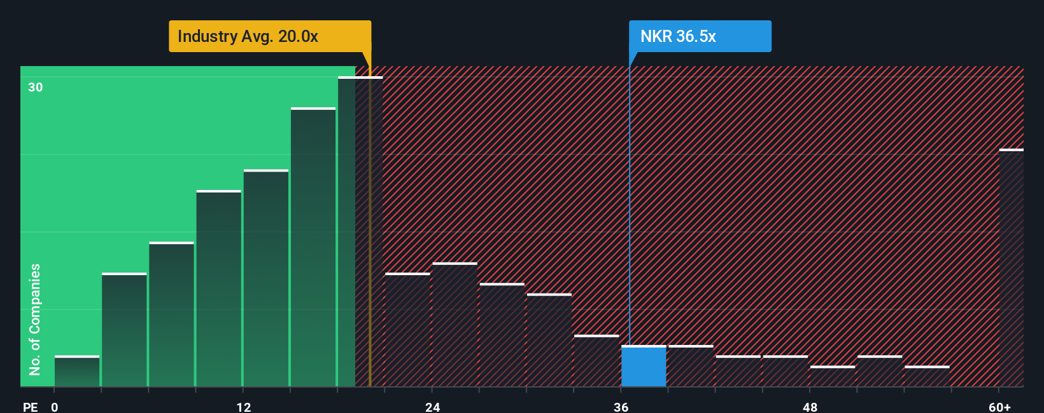Click the x-axis label 48

coord(810,407)
